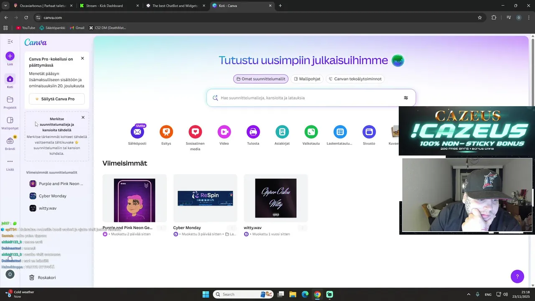Viewport: 535px width, 301px height.
Task: Click the Viimeisimmät section heading
Action: click(125, 163)
